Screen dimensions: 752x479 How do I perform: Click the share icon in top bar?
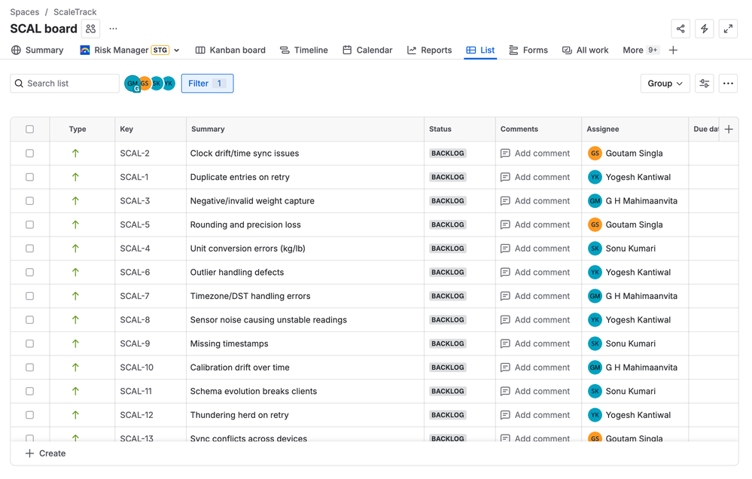click(680, 29)
